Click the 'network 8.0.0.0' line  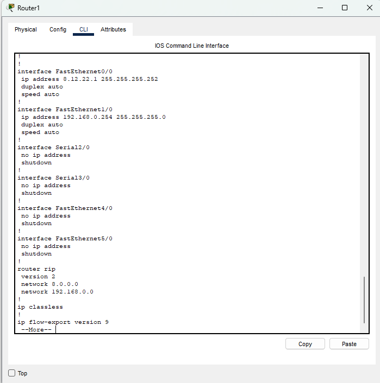(x=49, y=284)
